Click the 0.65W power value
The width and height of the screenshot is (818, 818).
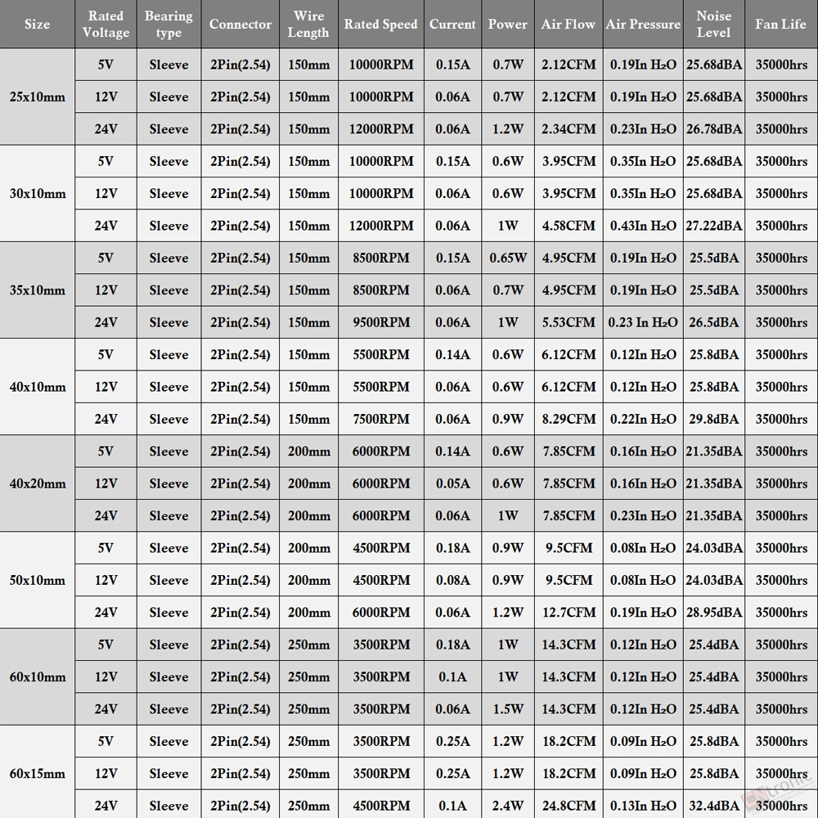(508, 258)
